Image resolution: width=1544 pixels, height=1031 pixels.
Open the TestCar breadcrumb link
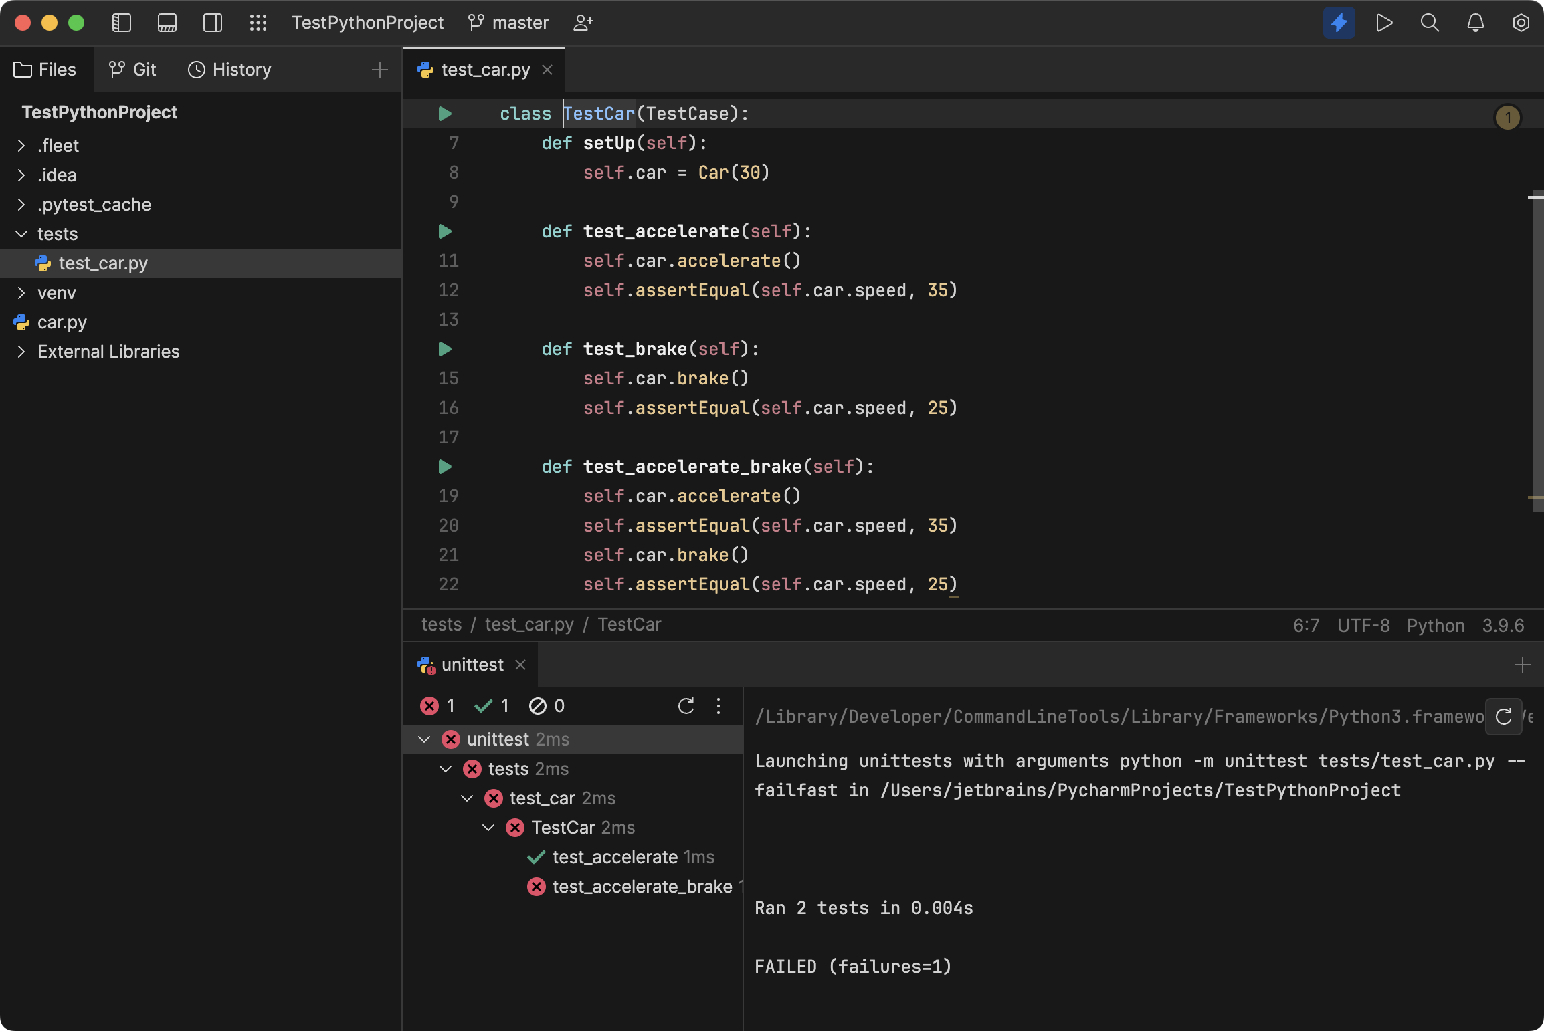coord(629,624)
